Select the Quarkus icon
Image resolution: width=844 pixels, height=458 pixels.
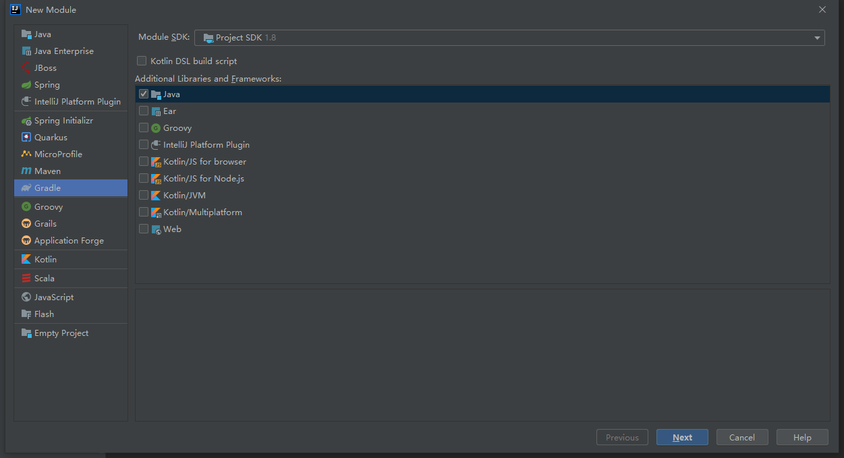click(x=26, y=138)
